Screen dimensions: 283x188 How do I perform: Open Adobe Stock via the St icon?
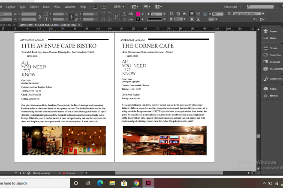coord(104,7)
